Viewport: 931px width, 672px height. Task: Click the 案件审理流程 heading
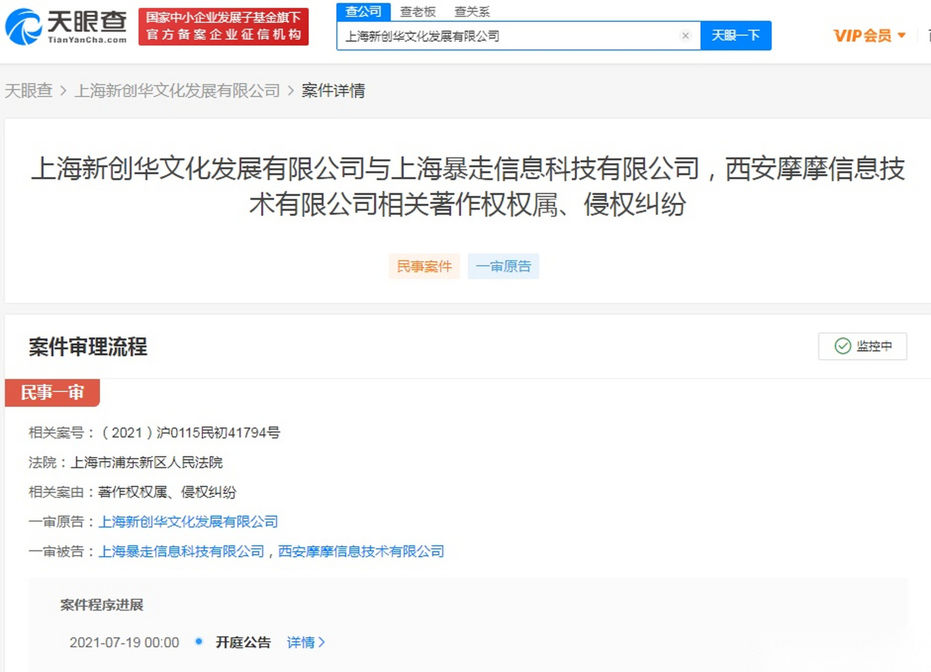click(88, 346)
